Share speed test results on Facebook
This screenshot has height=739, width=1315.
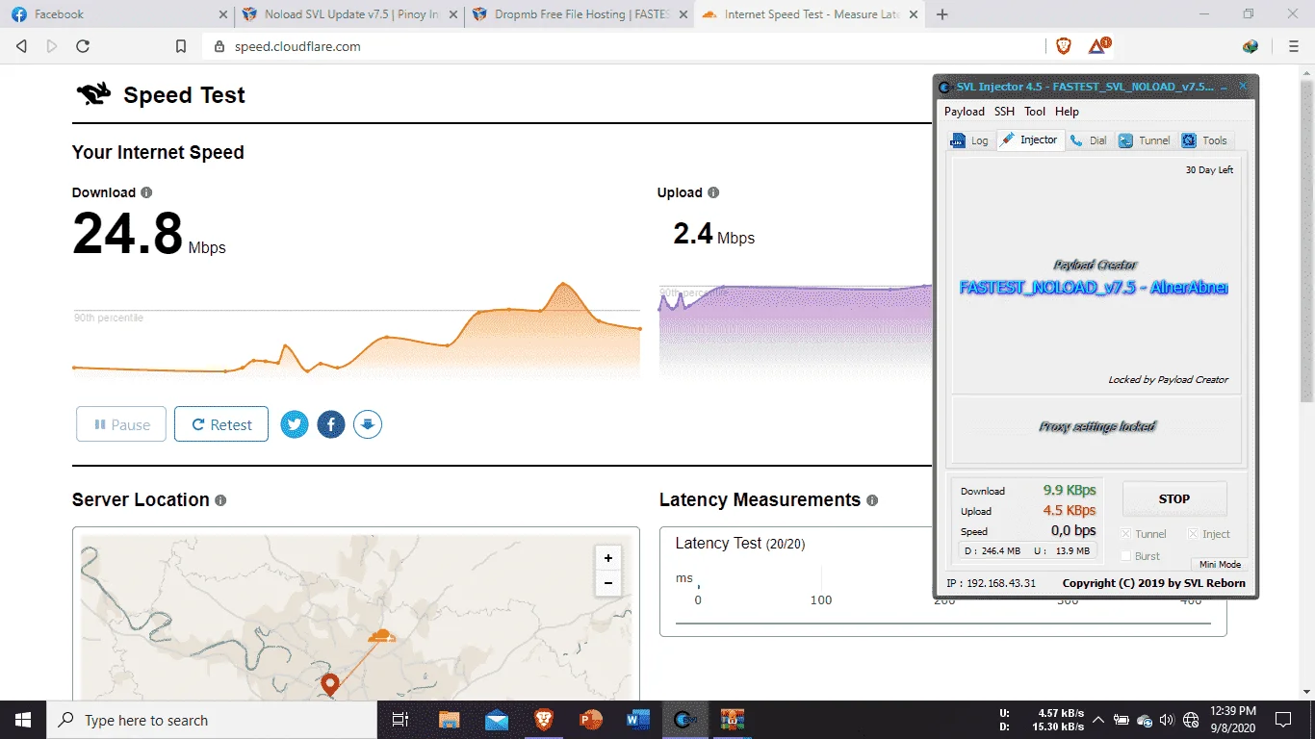(331, 424)
